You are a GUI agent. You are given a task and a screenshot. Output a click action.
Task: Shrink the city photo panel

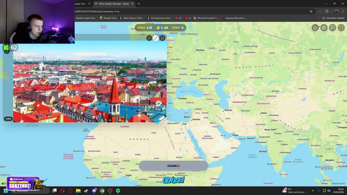click(x=149, y=38)
